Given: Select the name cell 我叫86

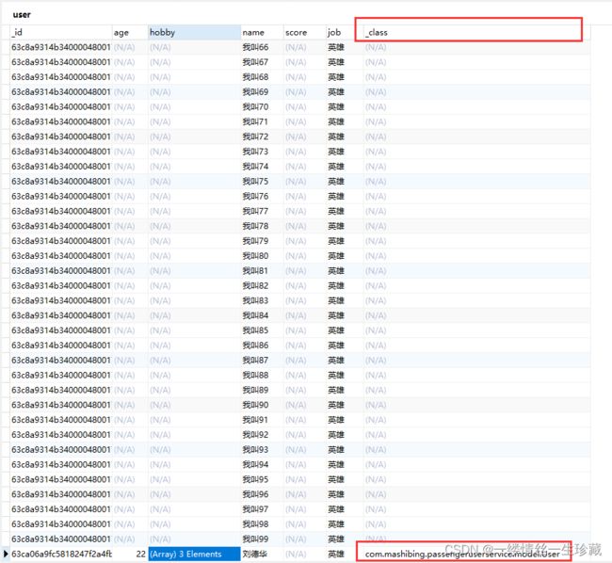Looking at the screenshot, I should click(262, 345).
